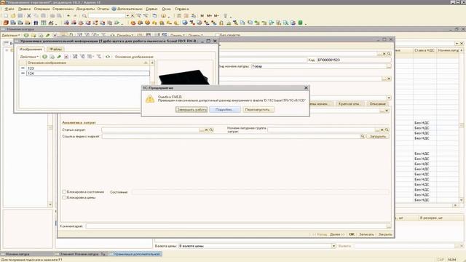Open Действия dropdown in Номенклатура list window
This screenshot has height=262, width=466.
(x=11, y=36)
